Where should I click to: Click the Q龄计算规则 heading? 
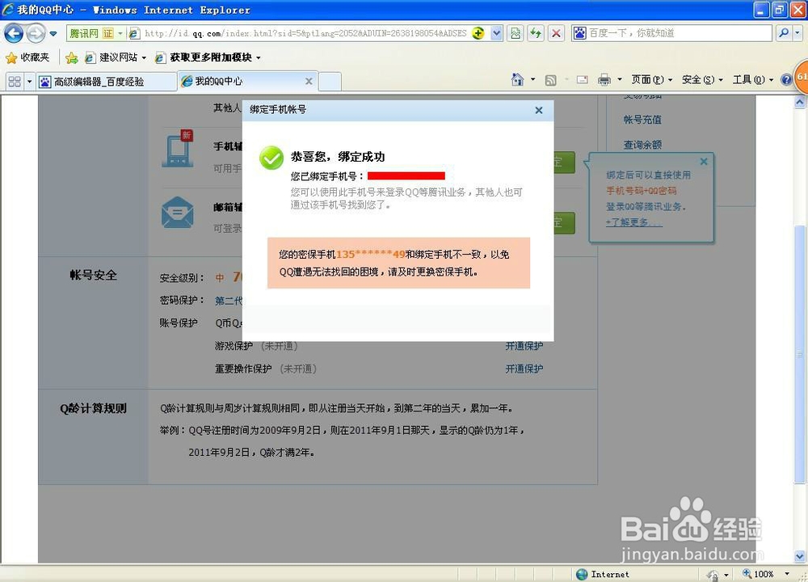coord(93,408)
